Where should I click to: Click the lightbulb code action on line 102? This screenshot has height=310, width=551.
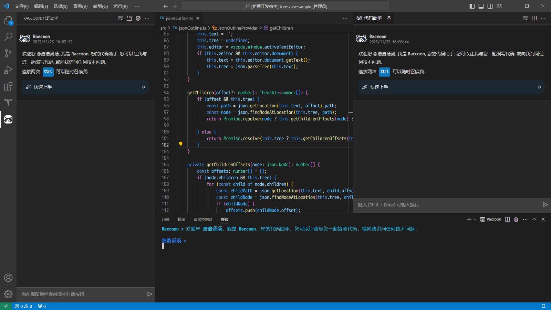[180, 145]
